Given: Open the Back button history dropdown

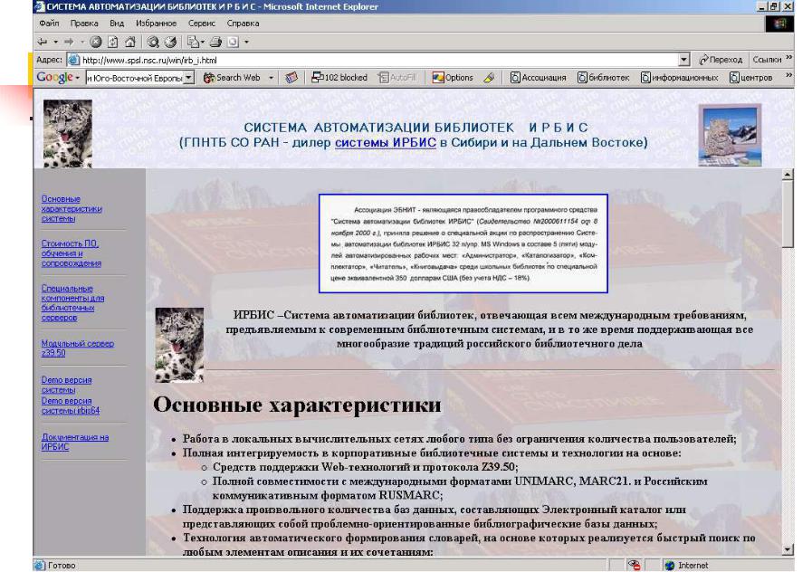Looking at the screenshot, I should tap(55, 42).
